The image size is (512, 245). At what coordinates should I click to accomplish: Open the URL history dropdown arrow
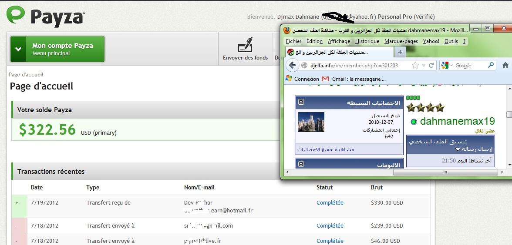coord(424,66)
